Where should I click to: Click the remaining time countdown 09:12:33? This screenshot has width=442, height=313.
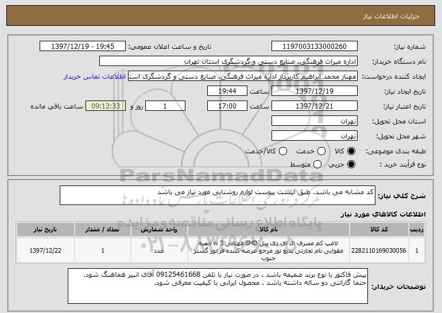[x=106, y=106]
